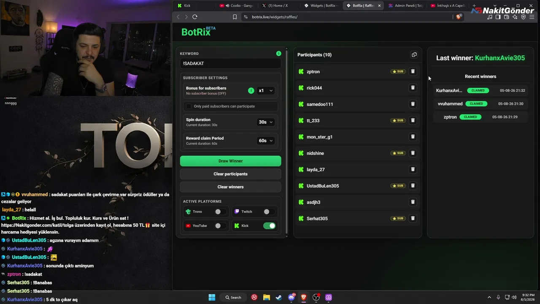
Task: Open the Brave Shields icon
Action: 459,17
